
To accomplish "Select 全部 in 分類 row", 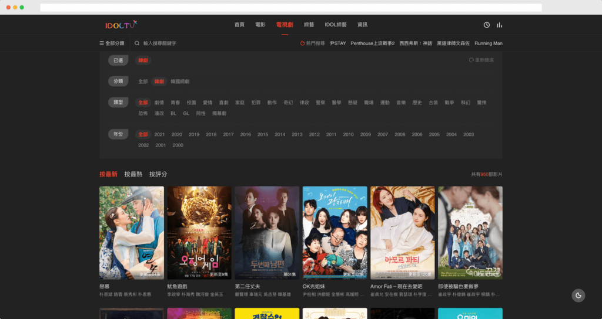I will point(143,82).
